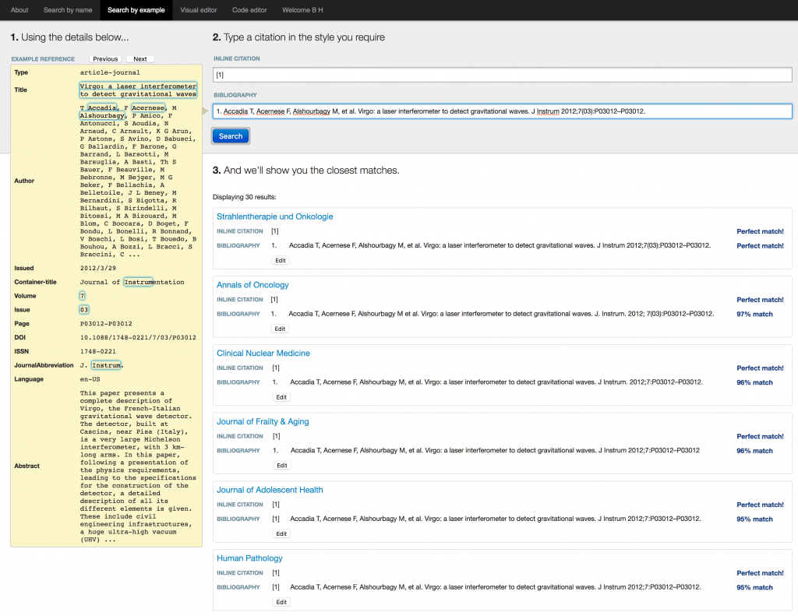Click 'Displaying 30 results' text
Image resolution: width=798 pixels, height=616 pixels.
pos(244,197)
